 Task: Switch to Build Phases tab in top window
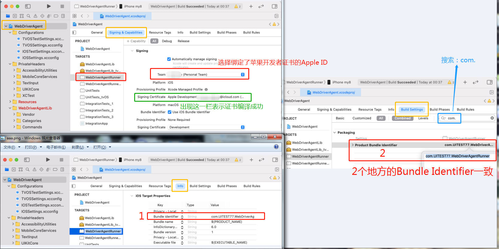227,32
